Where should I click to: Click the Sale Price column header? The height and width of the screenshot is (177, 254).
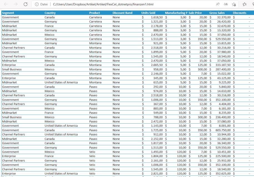click(x=195, y=13)
